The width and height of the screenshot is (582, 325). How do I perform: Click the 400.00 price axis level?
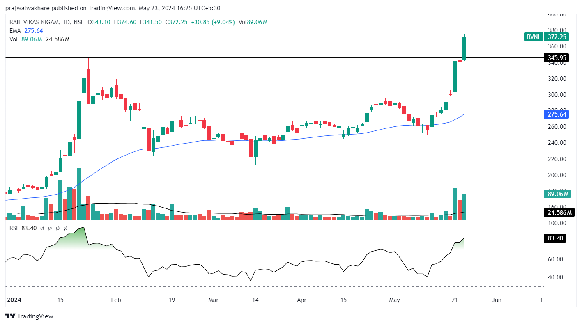(x=557, y=15)
